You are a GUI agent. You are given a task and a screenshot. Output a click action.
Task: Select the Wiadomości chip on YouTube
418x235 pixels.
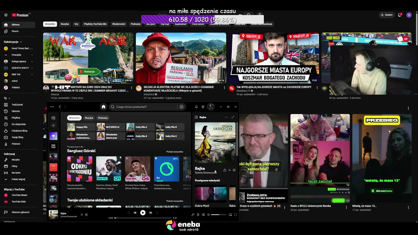point(119,24)
